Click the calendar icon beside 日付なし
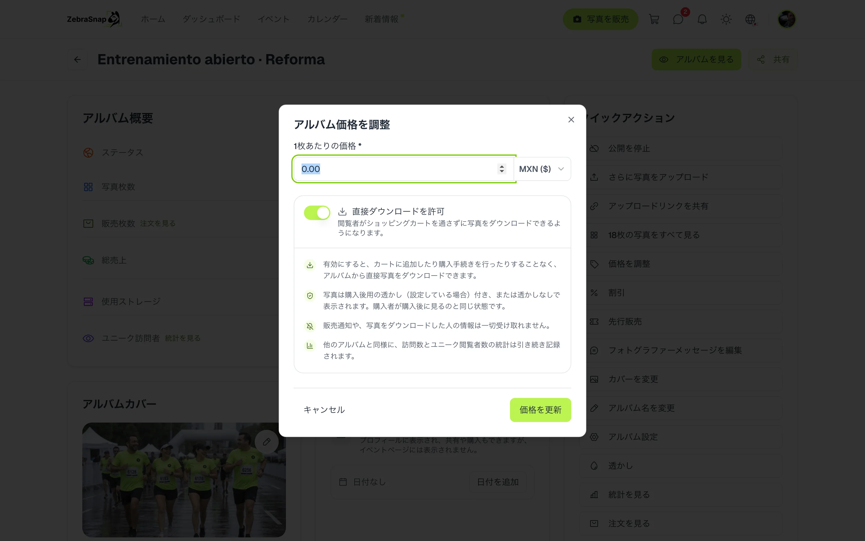 [x=343, y=482]
